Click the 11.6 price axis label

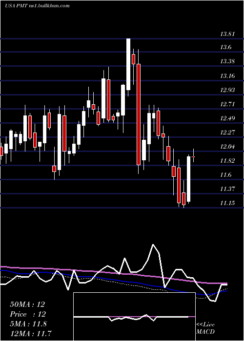[226, 175]
